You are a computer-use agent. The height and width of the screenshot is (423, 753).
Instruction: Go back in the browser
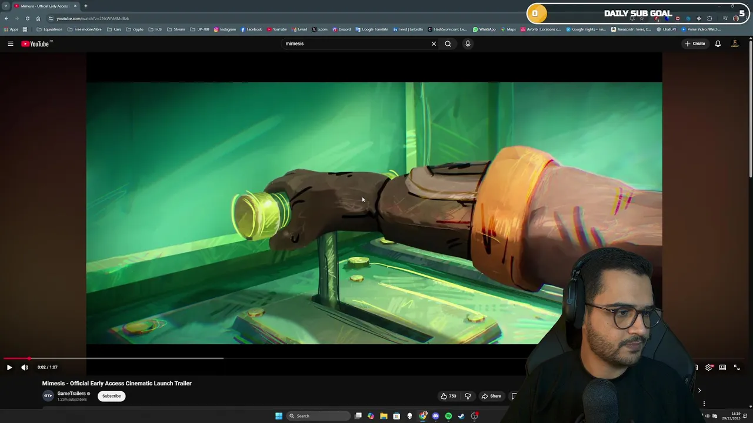6,18
